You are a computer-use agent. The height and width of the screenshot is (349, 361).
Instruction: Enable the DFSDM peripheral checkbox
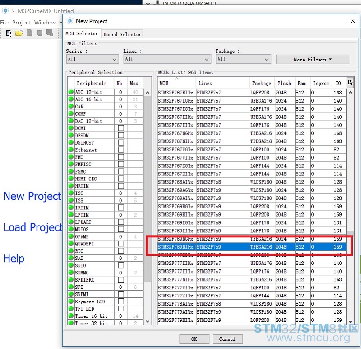click(x=121, y=135)
